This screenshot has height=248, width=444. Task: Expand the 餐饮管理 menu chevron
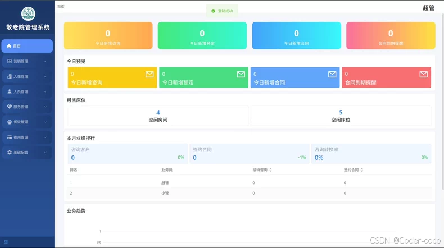pyautogui.click(x=45, y=122)
